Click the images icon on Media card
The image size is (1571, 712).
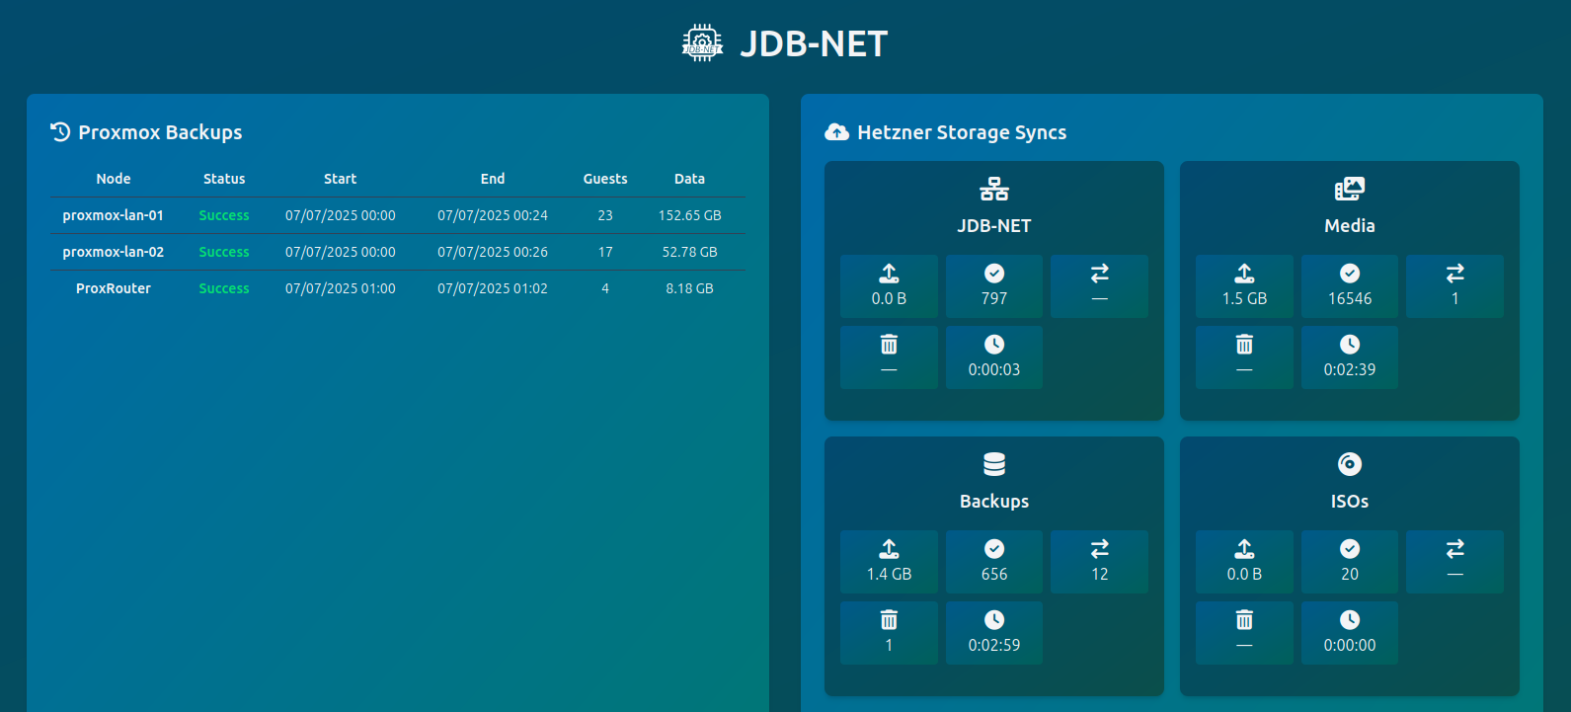(1350, 189)
